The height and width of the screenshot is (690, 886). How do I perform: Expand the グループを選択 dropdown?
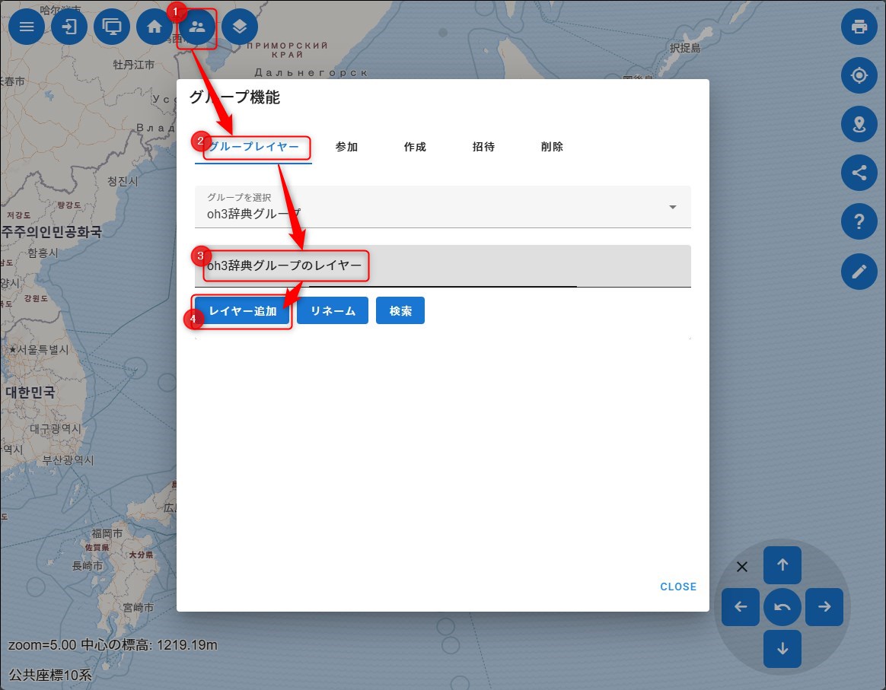point(443,207)
